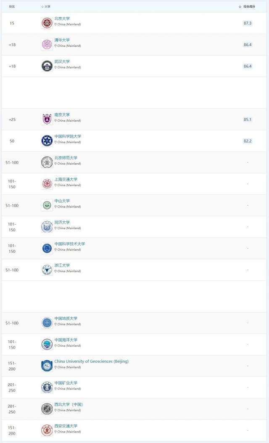Open the 北京师范大学 link
The width and height of the screenshot is (269, 443).
(x=66, y=158)
